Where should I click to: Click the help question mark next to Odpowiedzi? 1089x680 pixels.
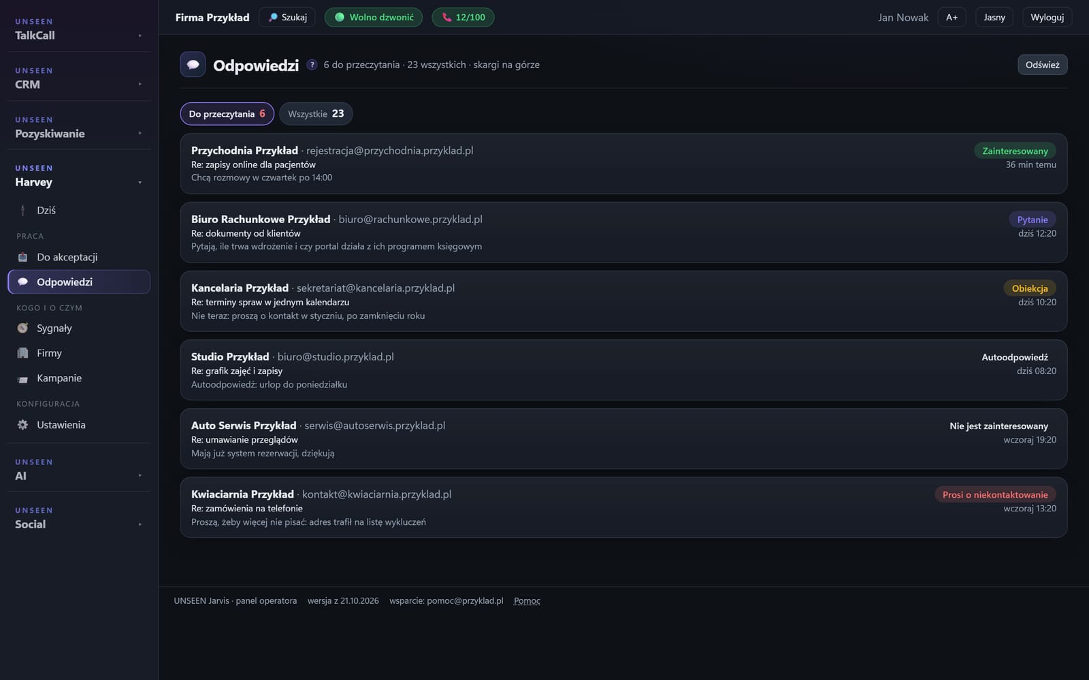(x=312, y=65)
